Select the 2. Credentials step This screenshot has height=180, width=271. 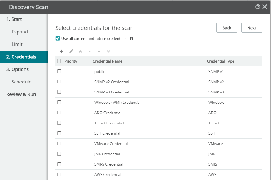[24, 57]
